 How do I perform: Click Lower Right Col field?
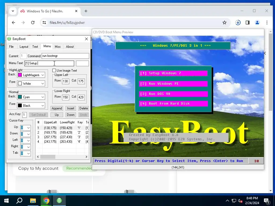click(x=81, y=97)
